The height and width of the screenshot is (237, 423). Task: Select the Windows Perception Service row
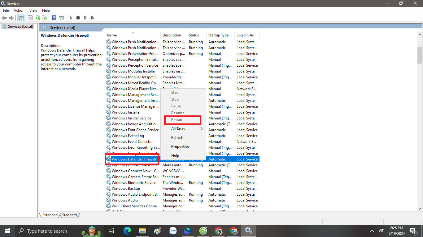(x=182, y=65)
